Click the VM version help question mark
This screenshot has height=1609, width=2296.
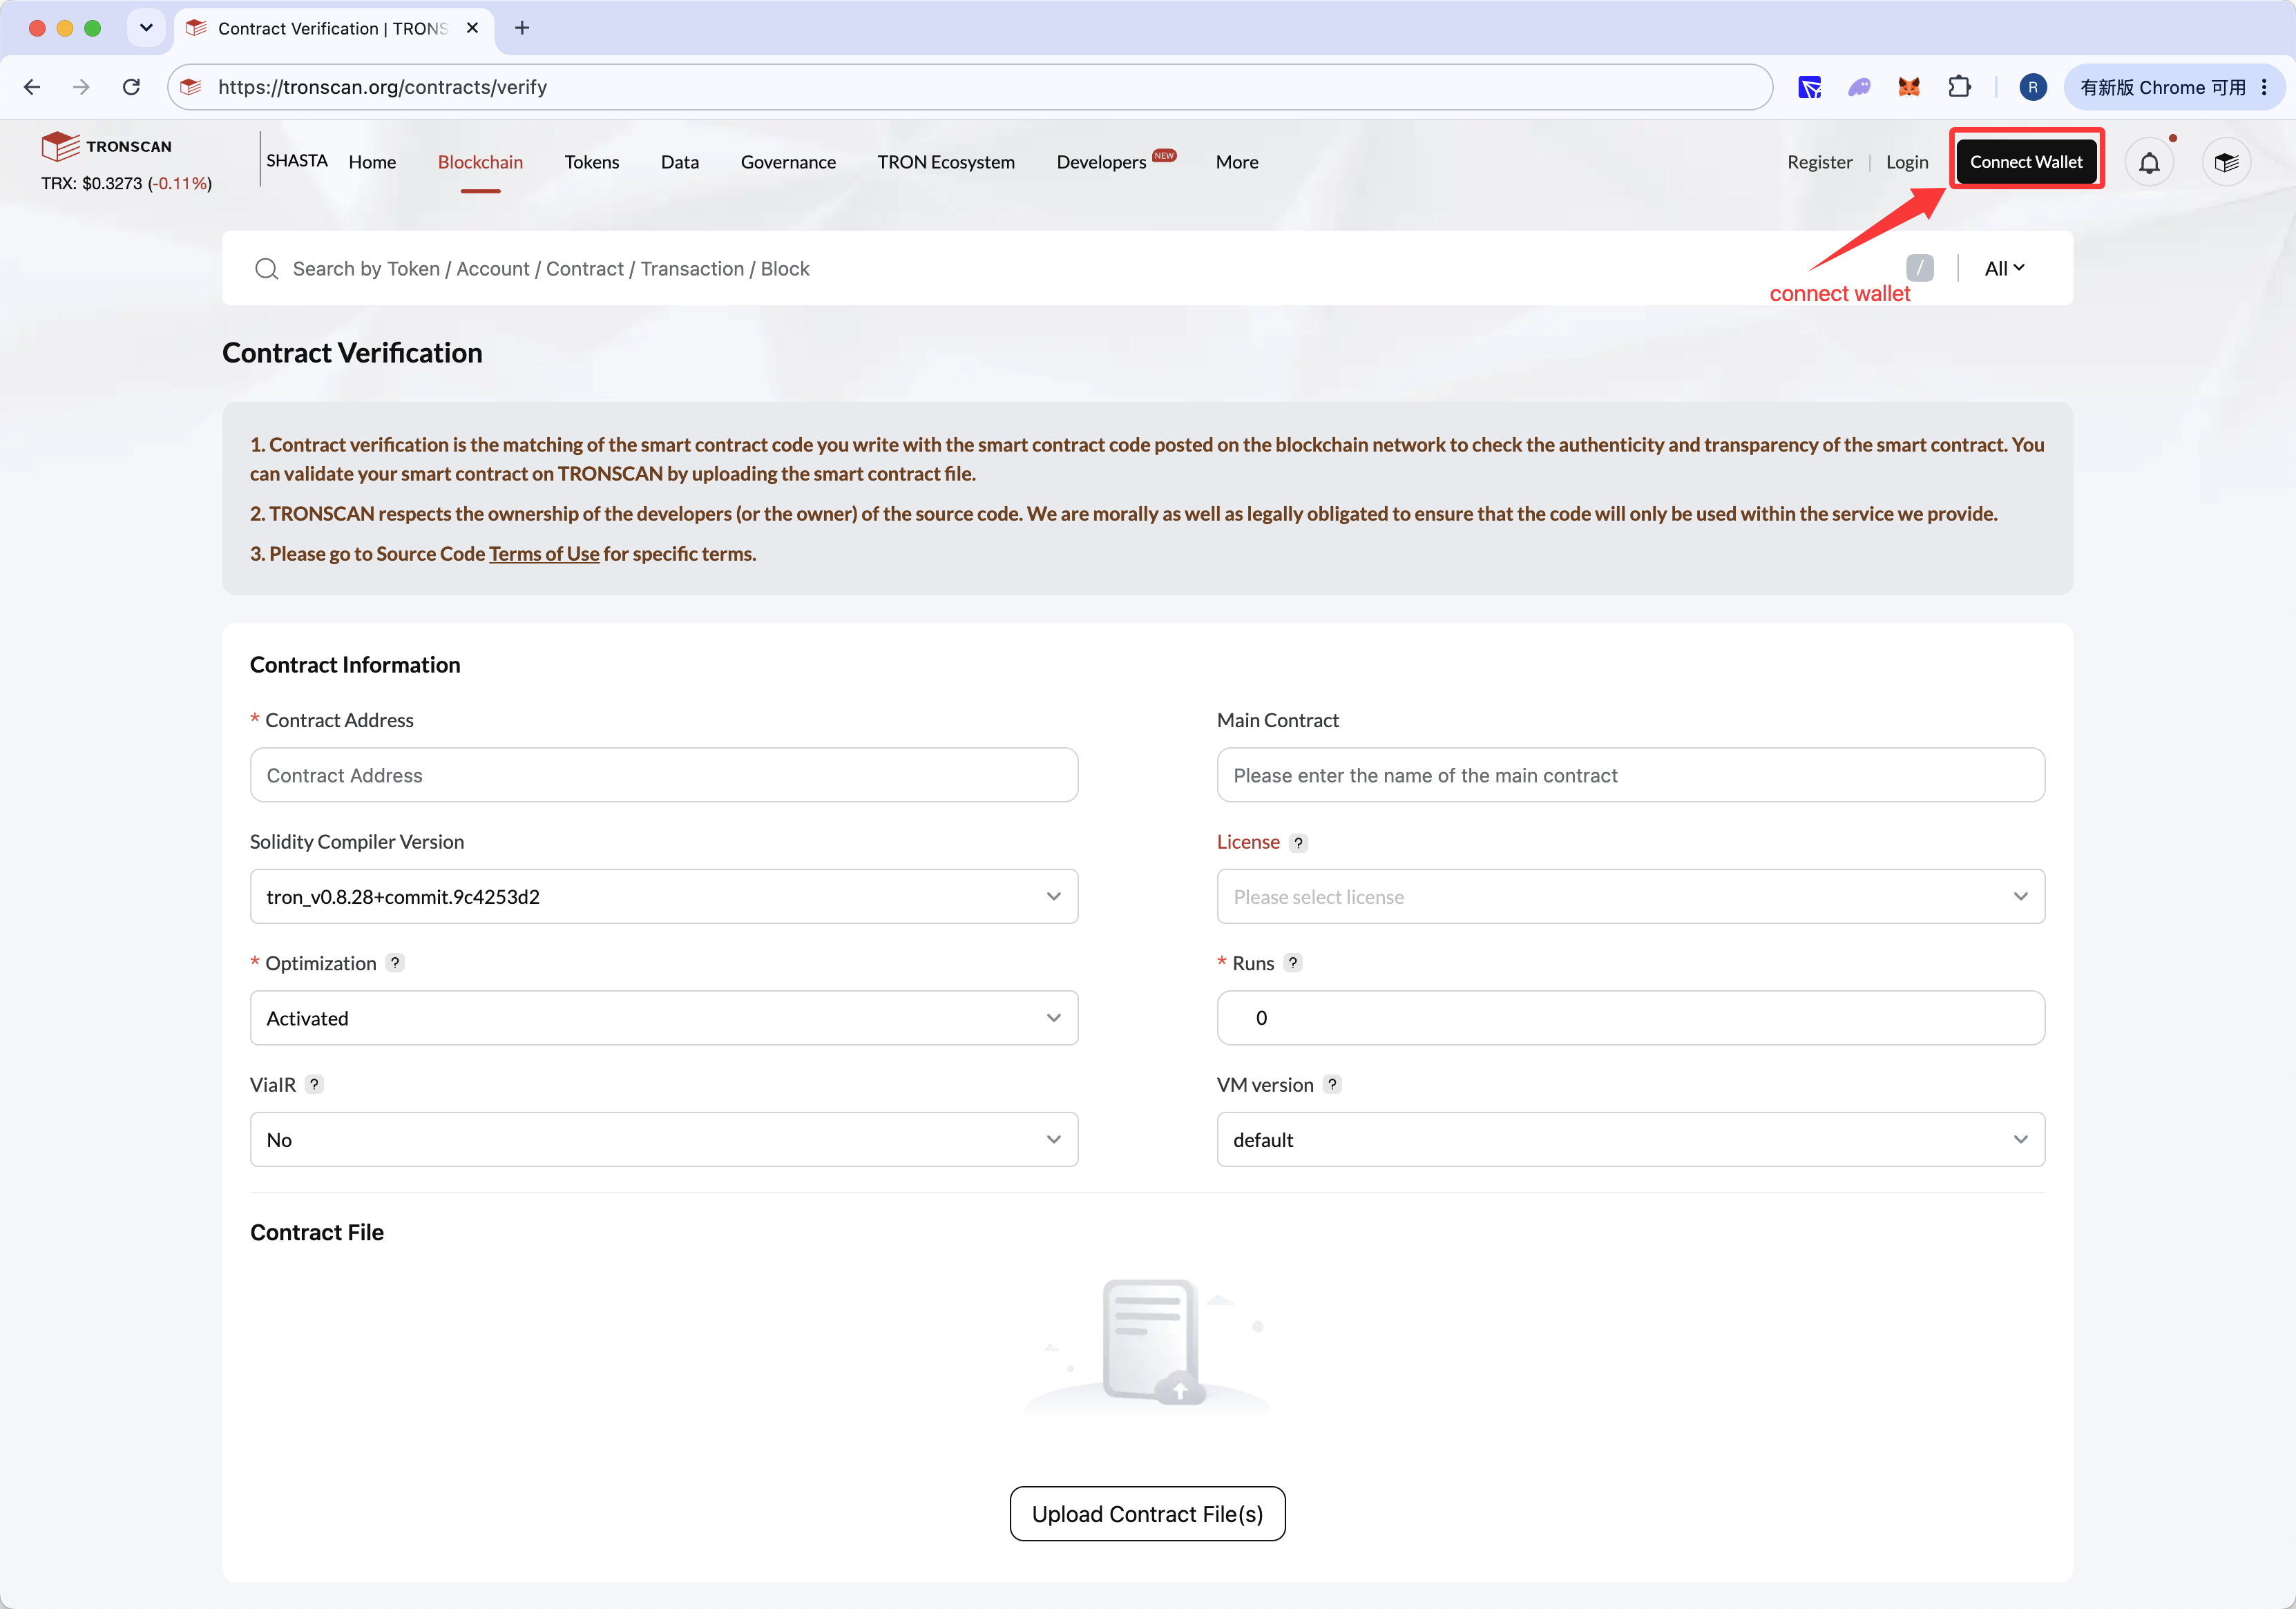[x=1332, y=1085]
